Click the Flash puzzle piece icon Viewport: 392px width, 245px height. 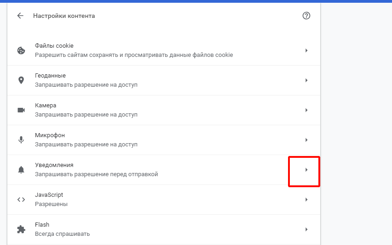[21, 229]
